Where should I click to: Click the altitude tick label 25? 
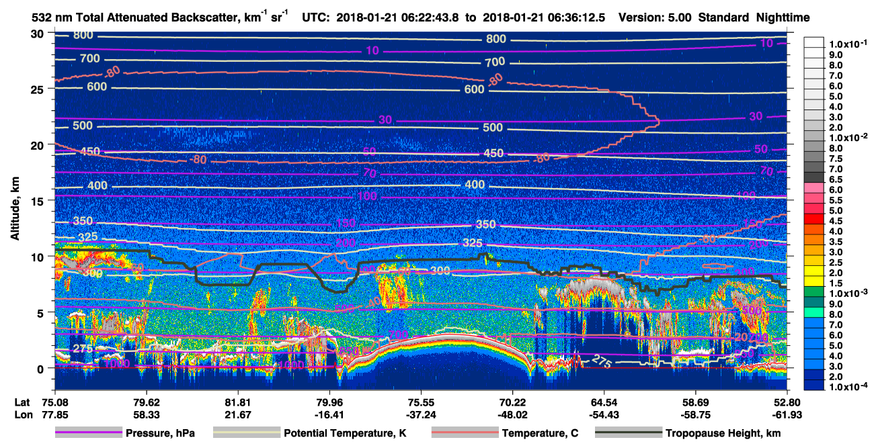[x=39, y=89]
